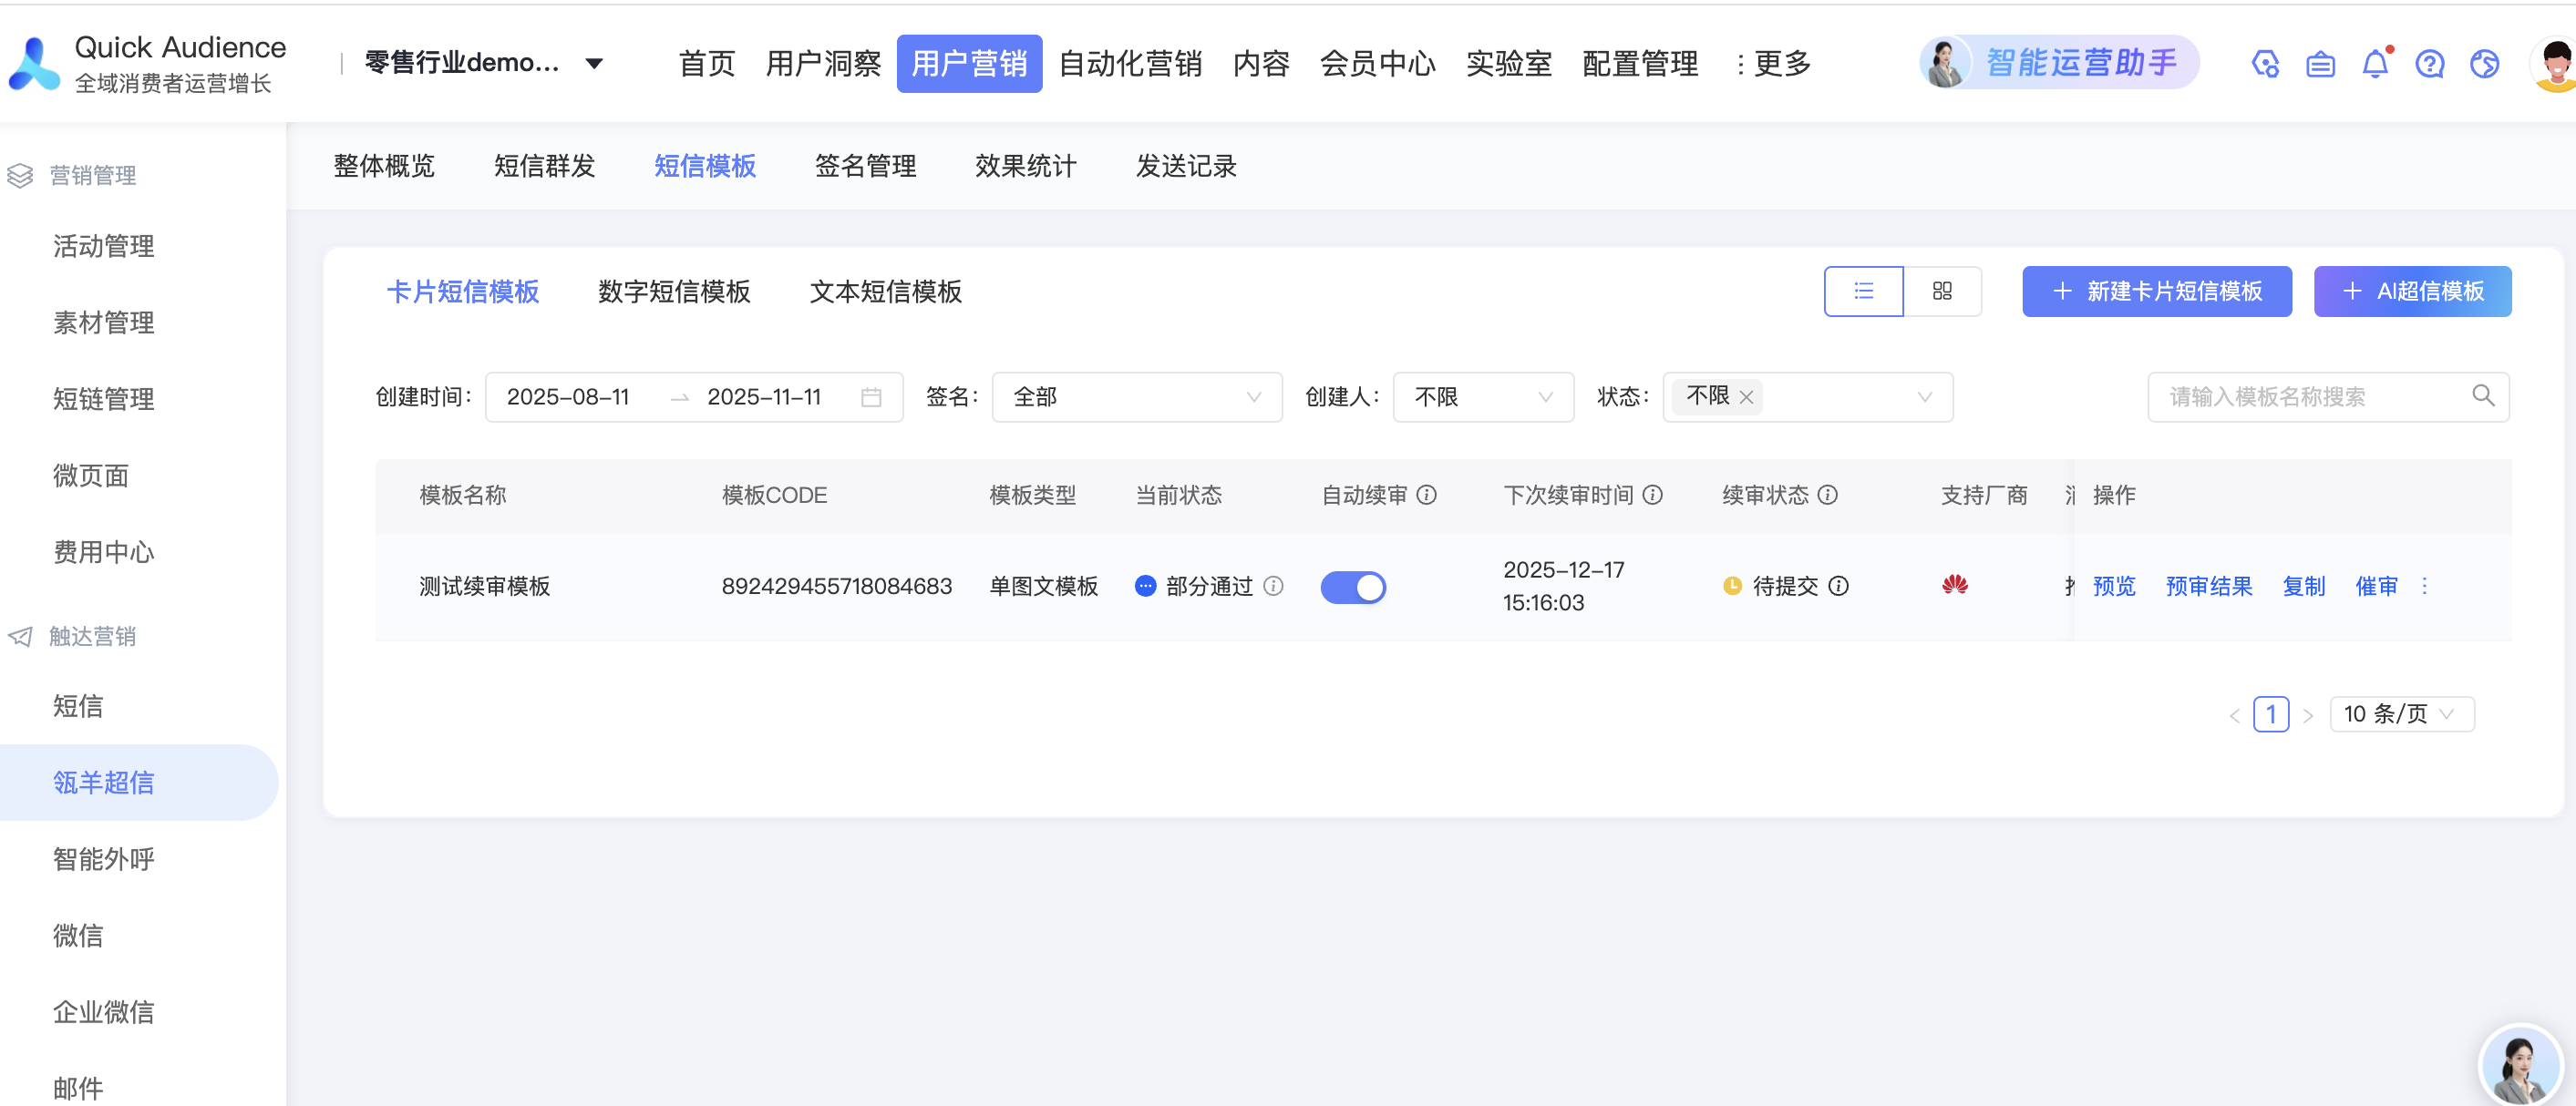
Task: Click info icon next to 自动续审 header
Action: [1427, 495]
